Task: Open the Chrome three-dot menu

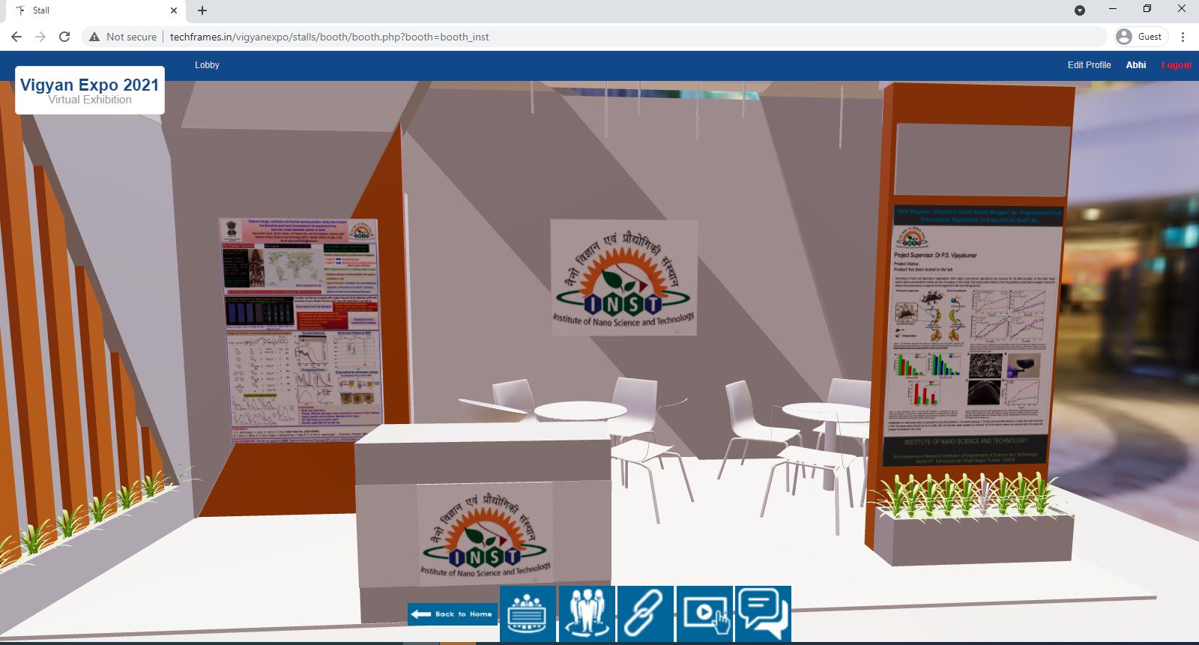Action: 1183,37
